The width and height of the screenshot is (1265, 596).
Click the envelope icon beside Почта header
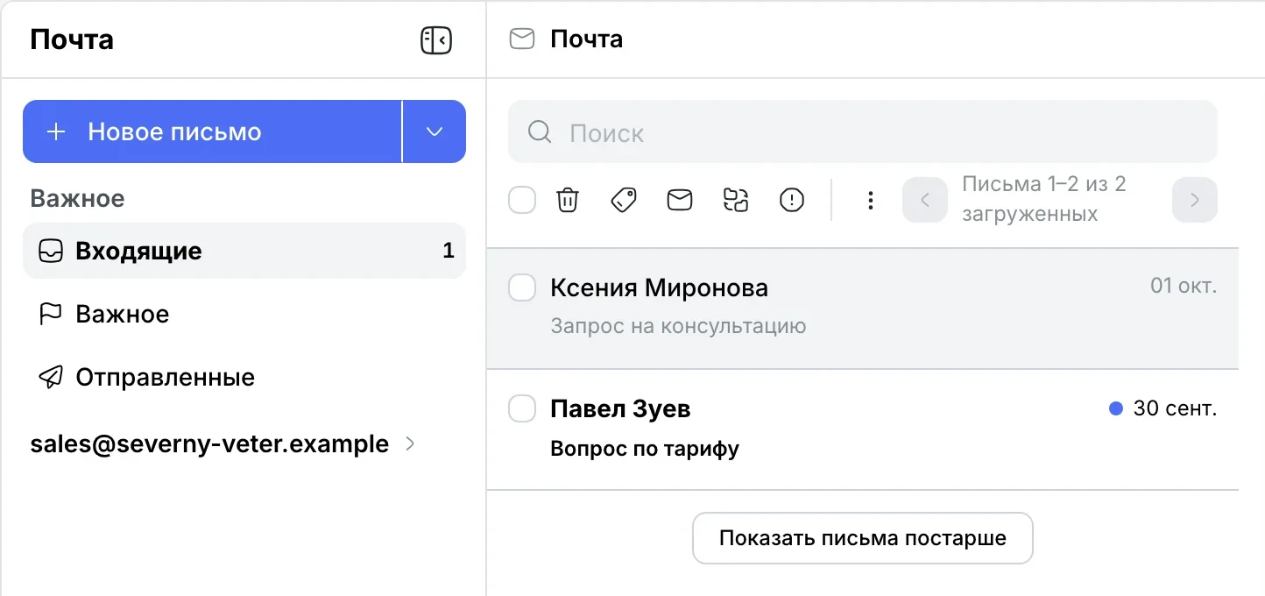522,39
